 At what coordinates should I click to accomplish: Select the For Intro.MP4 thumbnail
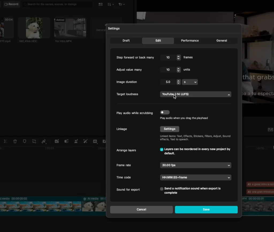[x=70, y=28]
